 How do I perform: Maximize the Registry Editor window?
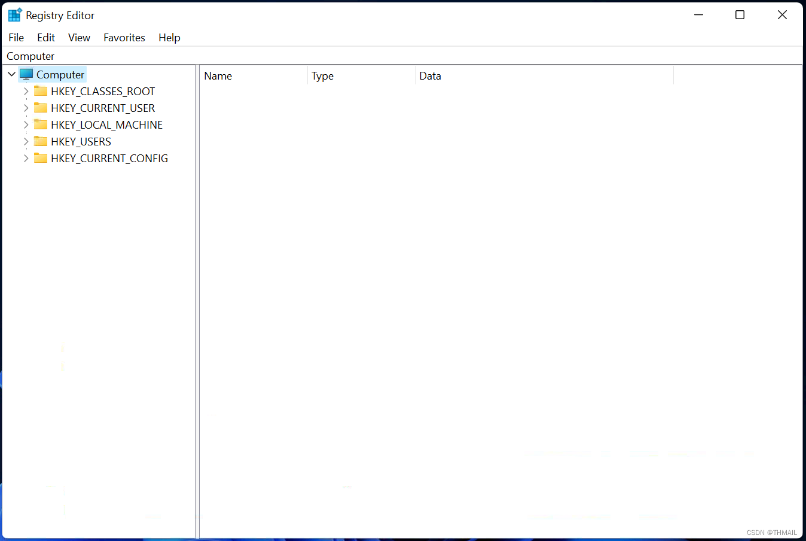pyautogui.click(x=740, y=15)
